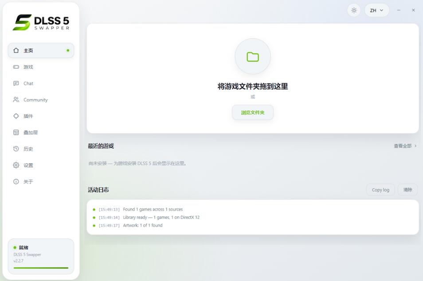
Task: Open the 设置 settings page
Action: pos(41,165)
